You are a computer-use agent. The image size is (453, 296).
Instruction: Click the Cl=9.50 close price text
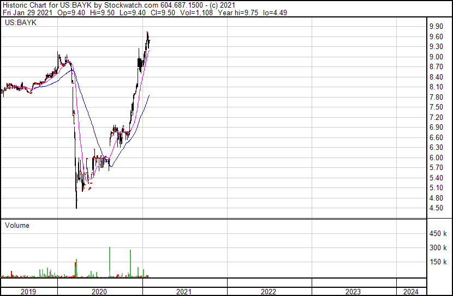[163, 13]
